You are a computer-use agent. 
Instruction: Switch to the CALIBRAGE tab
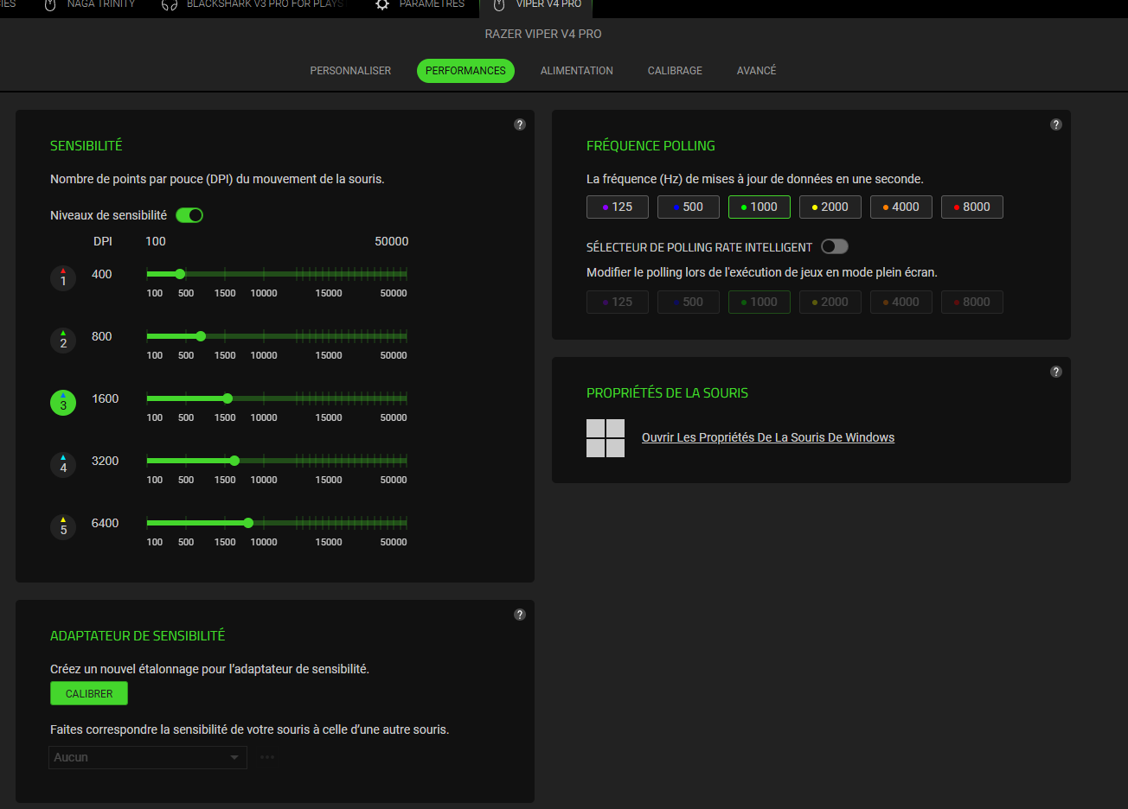675,71
